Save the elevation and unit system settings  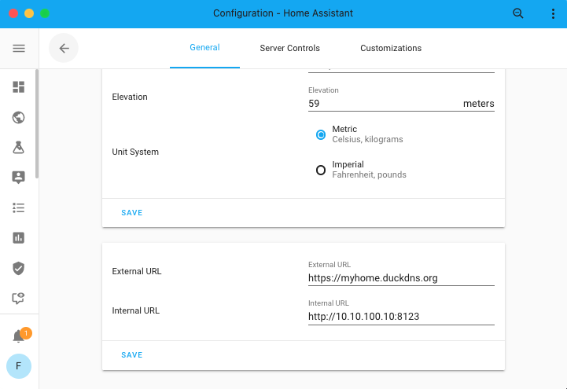pyautogui.click(x=131, y=213)
